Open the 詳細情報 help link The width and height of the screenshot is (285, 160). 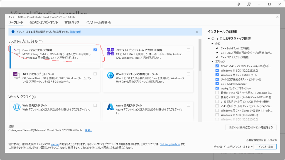click(x=75, y=32)
